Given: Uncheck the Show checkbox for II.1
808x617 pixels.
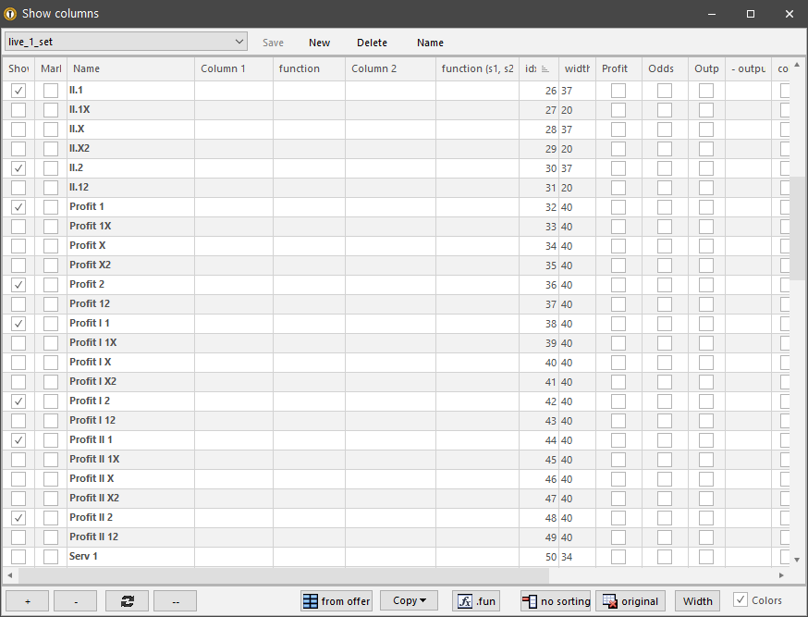Looking at the screenshot, I should [18, 90].
